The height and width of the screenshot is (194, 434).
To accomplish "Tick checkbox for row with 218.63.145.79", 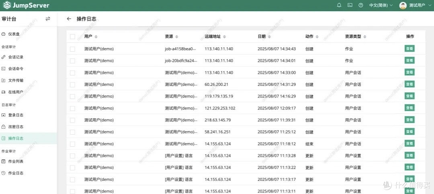I will (72, 120).
